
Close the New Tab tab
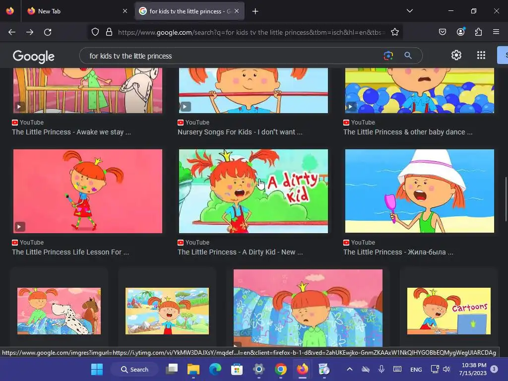coord(125,11)
